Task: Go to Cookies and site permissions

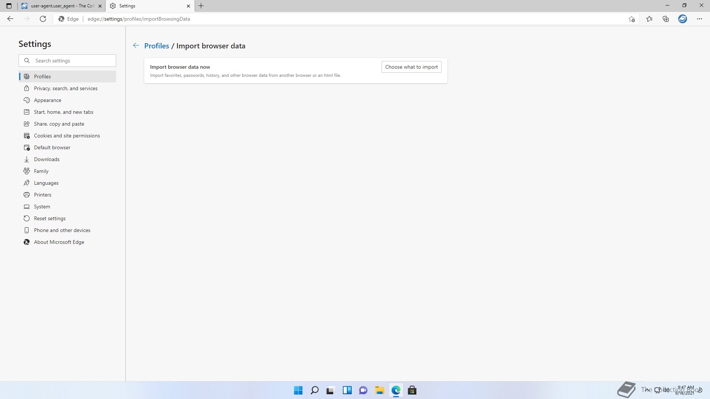Action: (67, 136)
